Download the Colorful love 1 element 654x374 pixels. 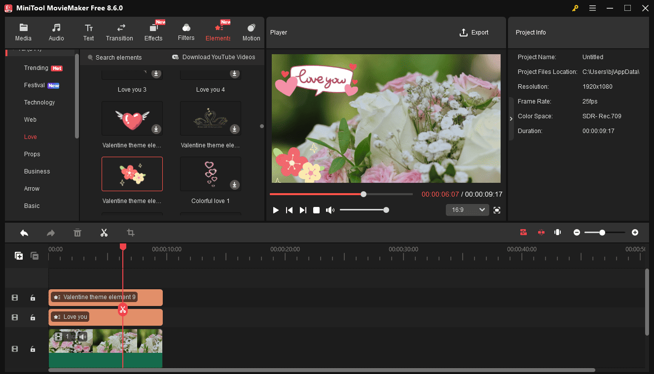(235, 185)
